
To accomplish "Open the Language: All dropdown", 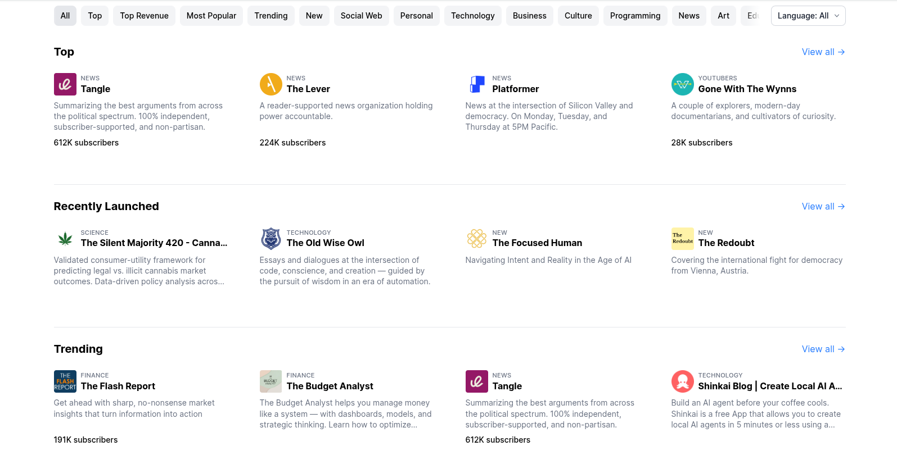I will pos(808,16).
